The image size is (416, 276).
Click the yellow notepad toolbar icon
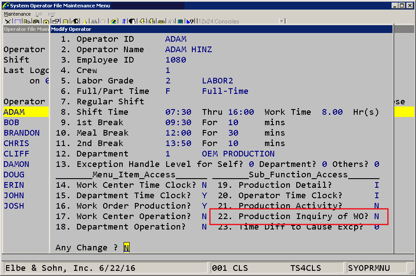pos(65,21)
